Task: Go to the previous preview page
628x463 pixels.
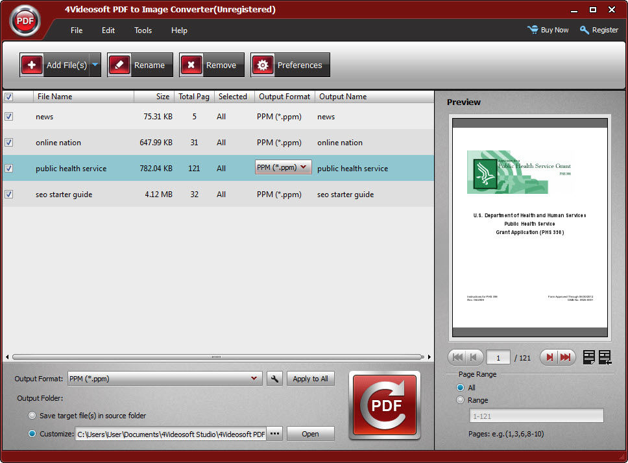Action: (x=474, y=357)
